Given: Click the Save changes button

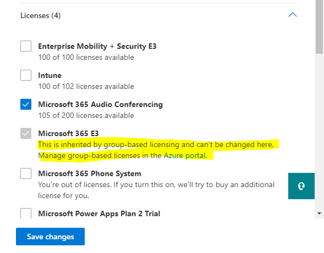Looking at the screenshot, I should pos(50,237).
